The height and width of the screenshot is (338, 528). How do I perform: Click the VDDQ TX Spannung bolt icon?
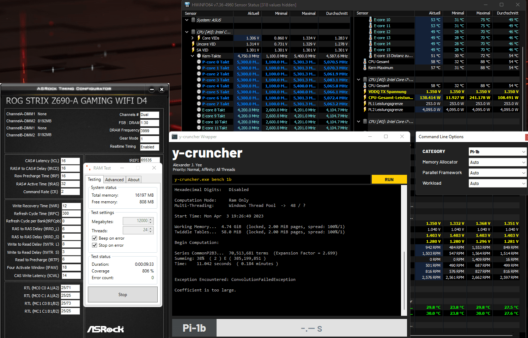pyautogui.click(x=365, y=92)
